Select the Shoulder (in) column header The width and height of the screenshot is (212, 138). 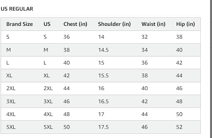[x=114, y=24]
